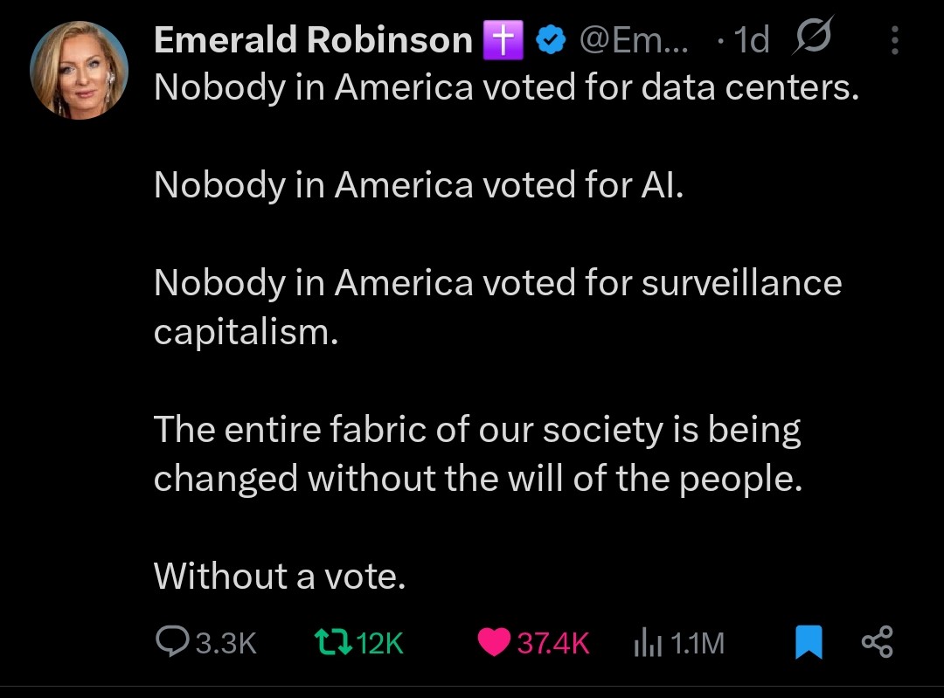This screenshot has height=698, width=944.
Task: Click the 1.1M views count
Action: click(698, 643)
